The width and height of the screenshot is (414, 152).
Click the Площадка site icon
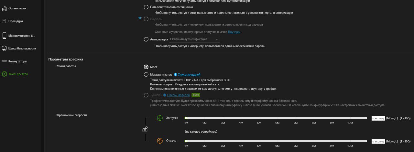[x=4, y=21]
